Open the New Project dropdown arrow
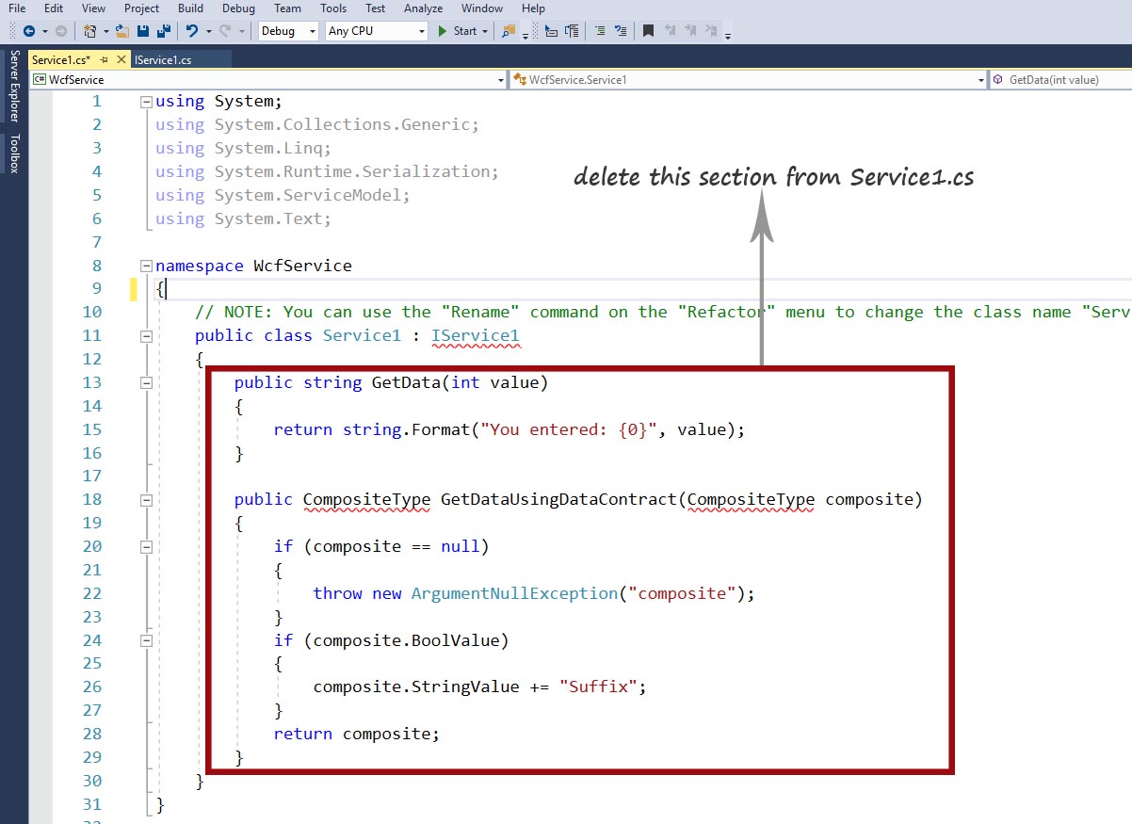 tap(105, 31)
